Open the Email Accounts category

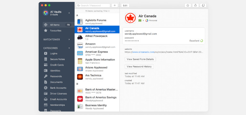[58, 99]
